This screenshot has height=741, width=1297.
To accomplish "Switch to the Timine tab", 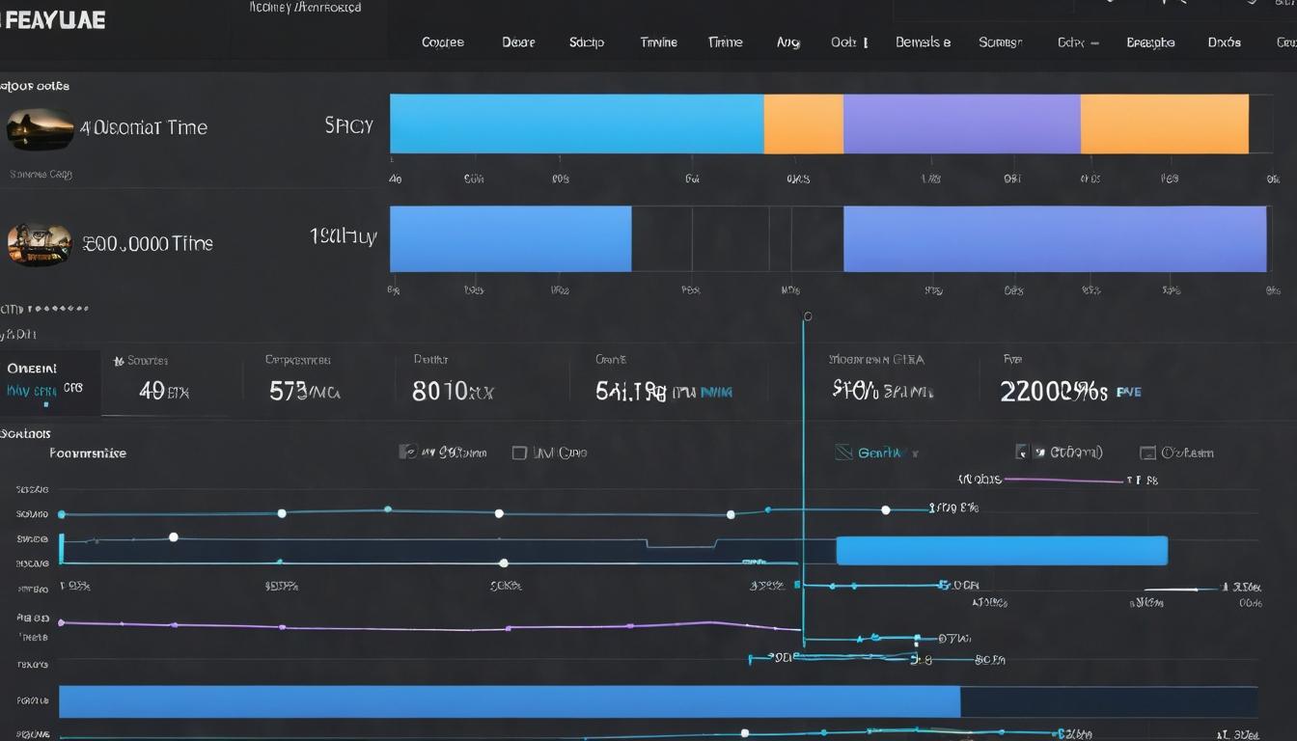I will pos(659,42).
